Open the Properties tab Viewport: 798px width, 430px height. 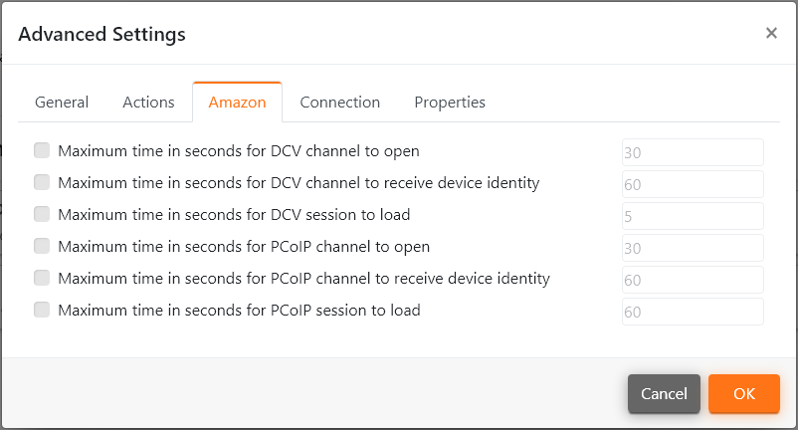pyautogui.click(x=450, y=103)
